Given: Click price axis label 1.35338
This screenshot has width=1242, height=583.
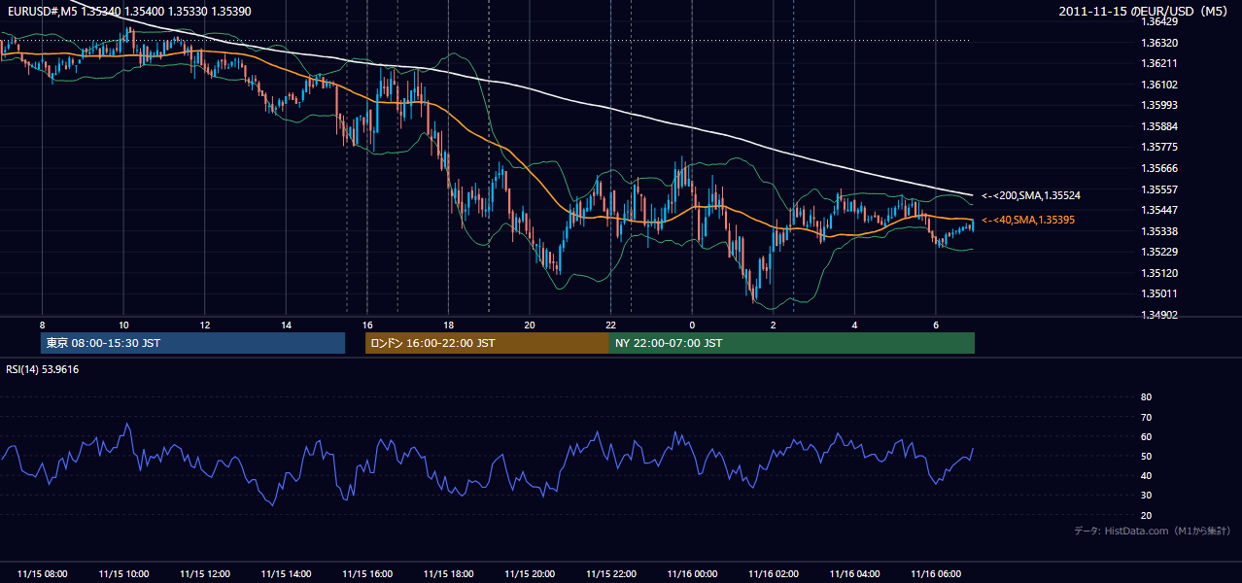Looking at the screenshot, I should (1159, 231).
